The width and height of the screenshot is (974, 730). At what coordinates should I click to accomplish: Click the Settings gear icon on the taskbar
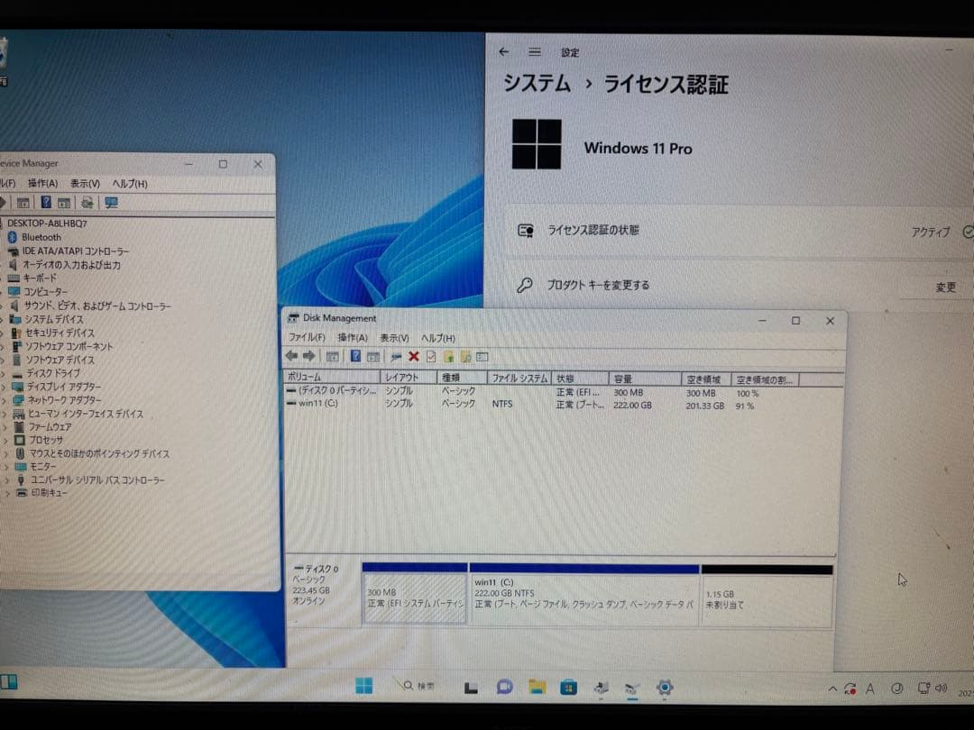click(x=665, y=688)
